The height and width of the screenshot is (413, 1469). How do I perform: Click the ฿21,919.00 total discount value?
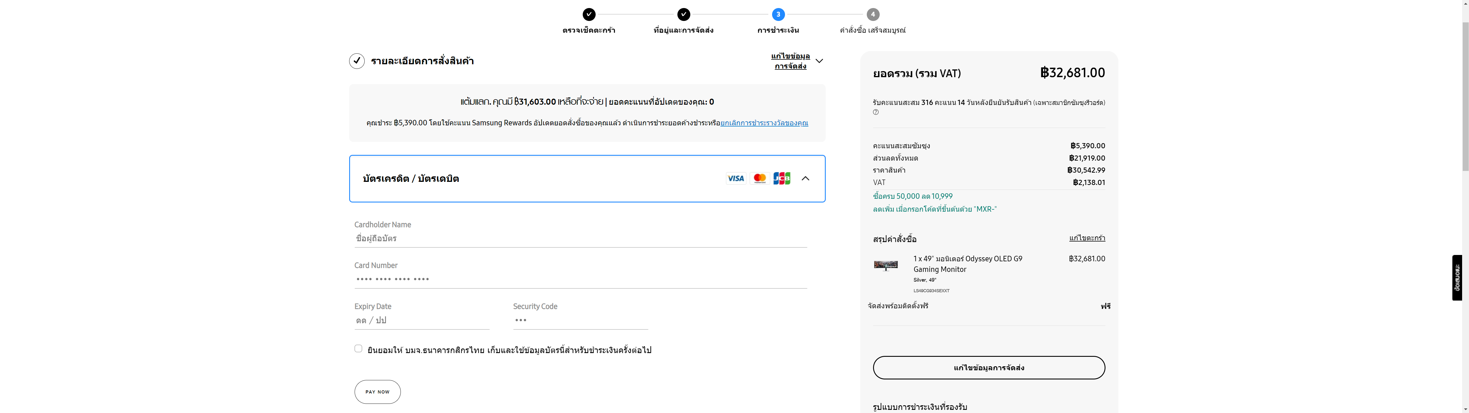[x=1087, y=158]
